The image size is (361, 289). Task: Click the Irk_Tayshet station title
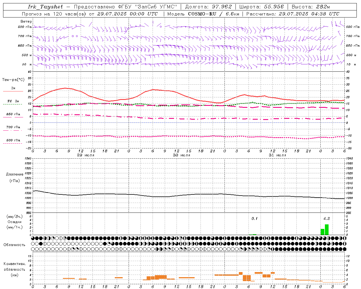45,7
